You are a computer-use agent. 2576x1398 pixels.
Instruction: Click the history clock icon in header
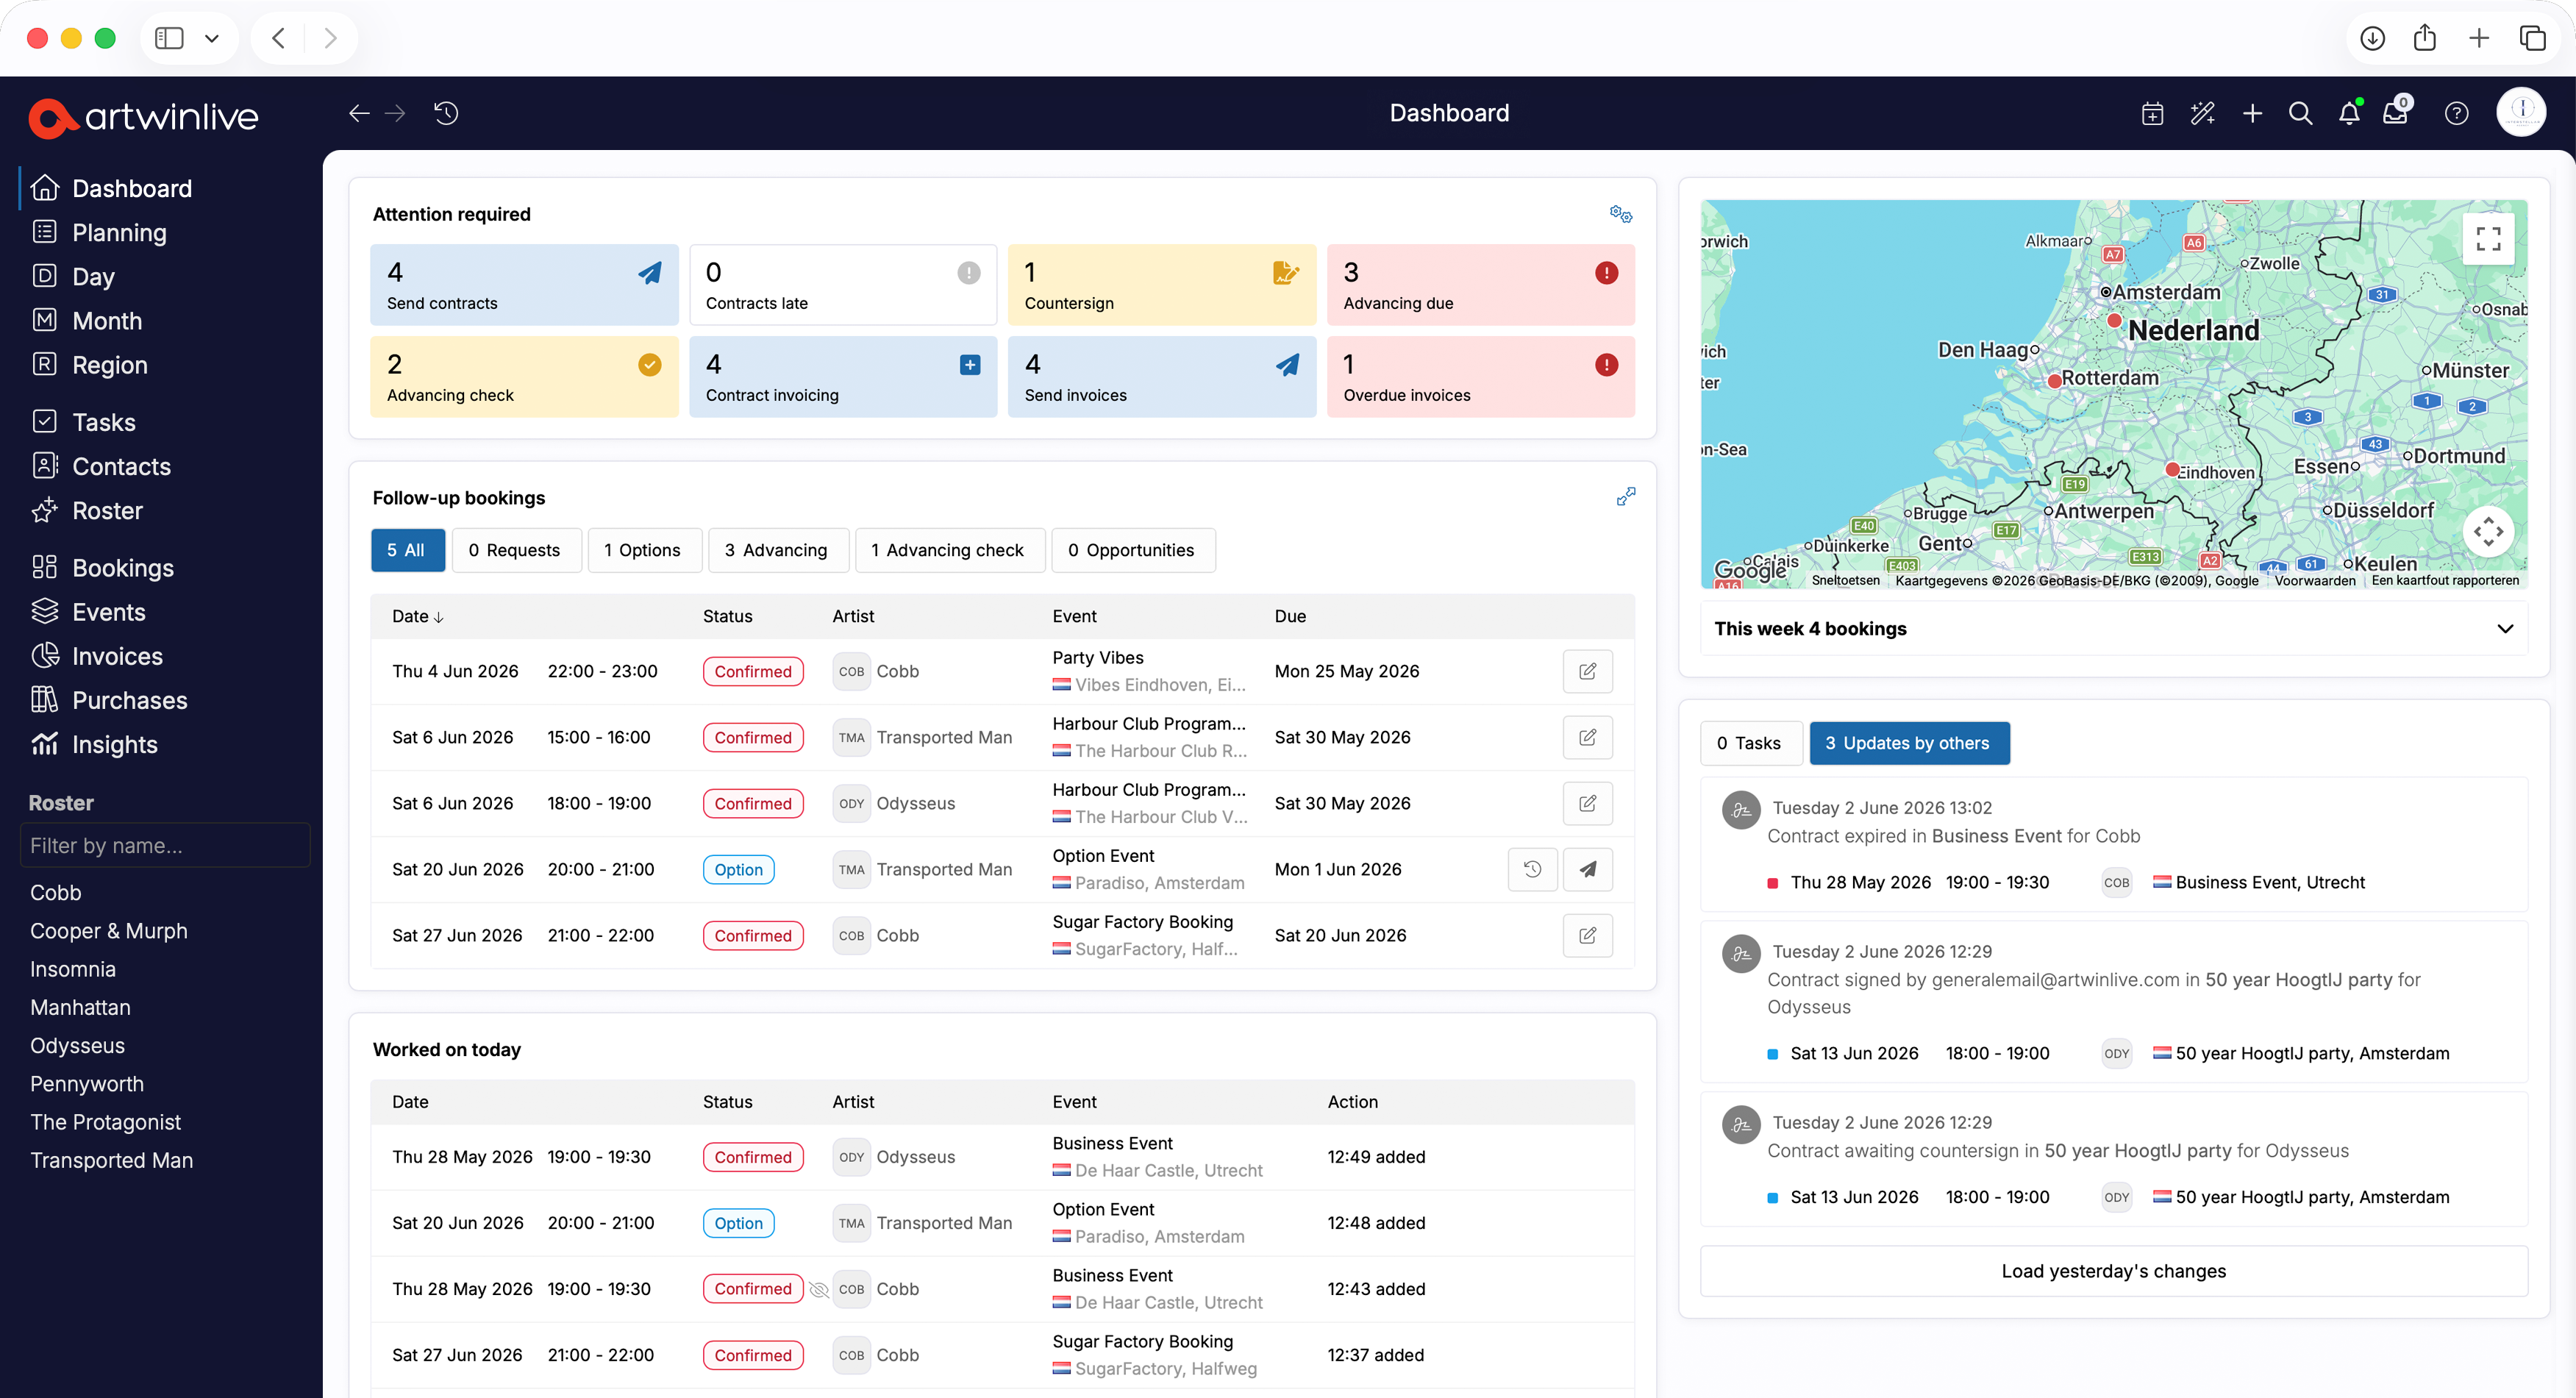click(x=446, y=113)
